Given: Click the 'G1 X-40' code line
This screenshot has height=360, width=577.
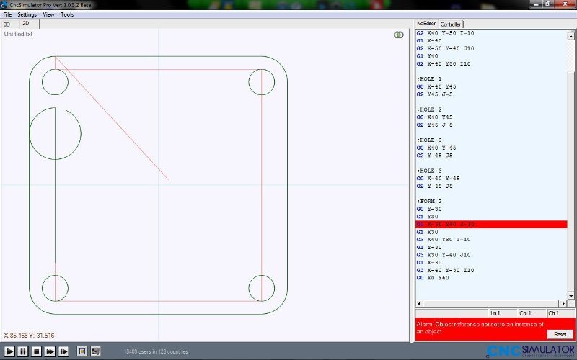Looking at the screenshot, I should (429, 41).
